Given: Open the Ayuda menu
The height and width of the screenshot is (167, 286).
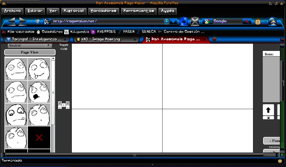Looking at the screenshot, I should [x=168, y=11].
